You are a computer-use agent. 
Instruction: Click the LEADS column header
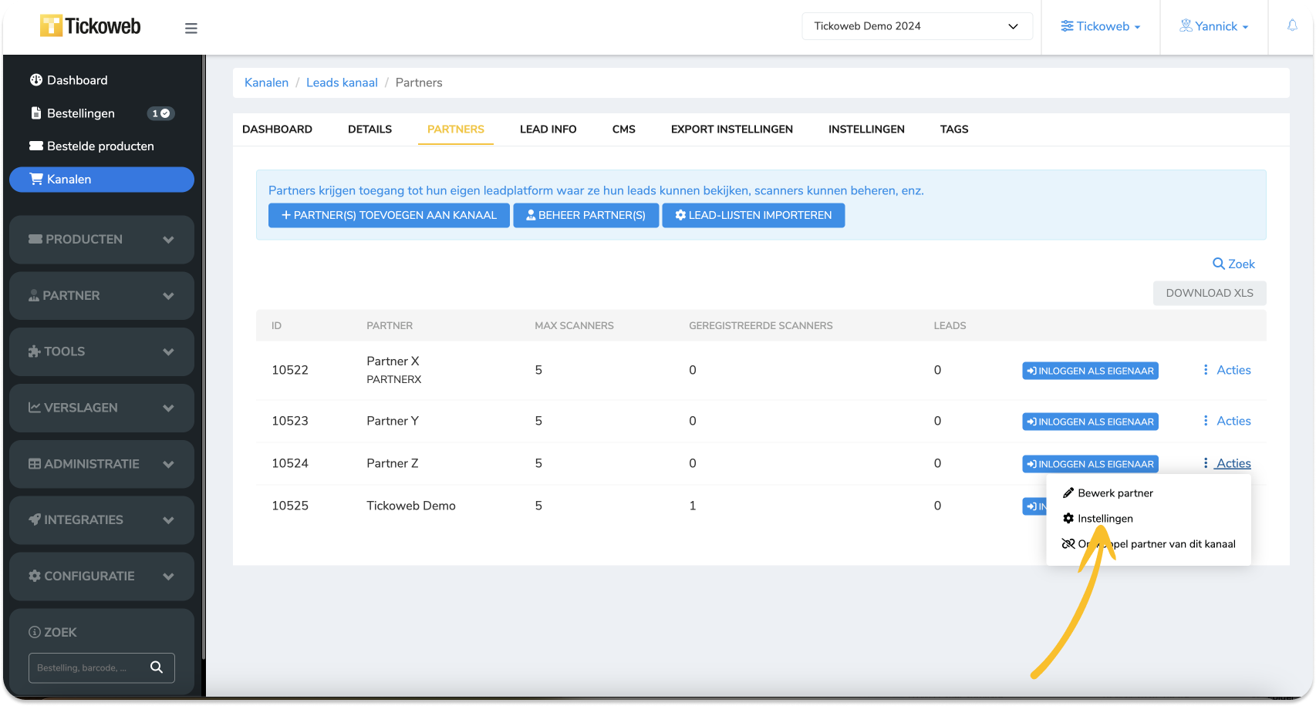(x=950, y=326)
